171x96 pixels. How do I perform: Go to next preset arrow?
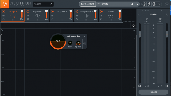tap(137, 4)
